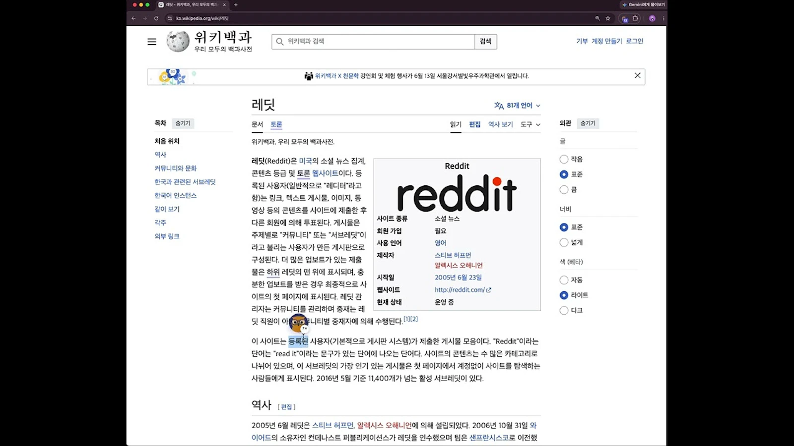Jump to 역사 in table of contents

pyautogui.click(x=160, y=155)
